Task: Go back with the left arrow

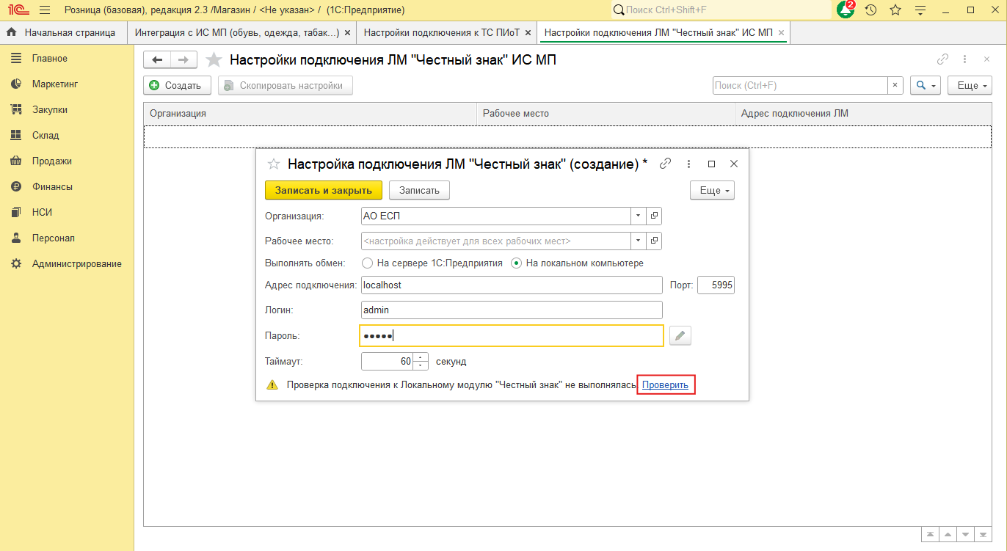Action: click(157, 60)
